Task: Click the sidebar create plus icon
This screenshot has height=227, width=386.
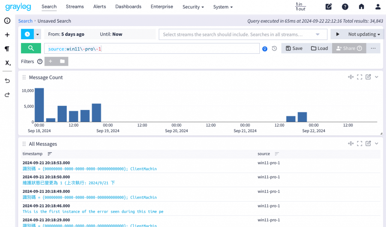Action: coord(7,35)
